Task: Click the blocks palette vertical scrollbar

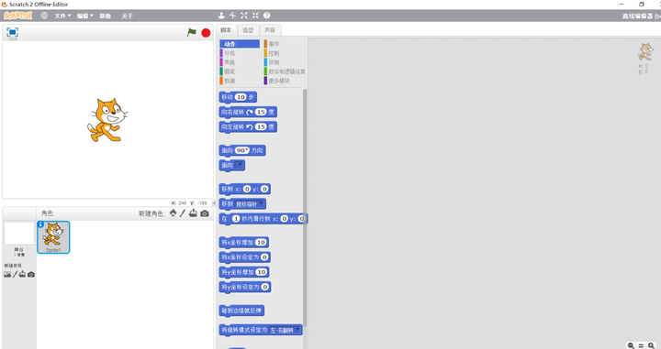Action: tap(305, 208)
